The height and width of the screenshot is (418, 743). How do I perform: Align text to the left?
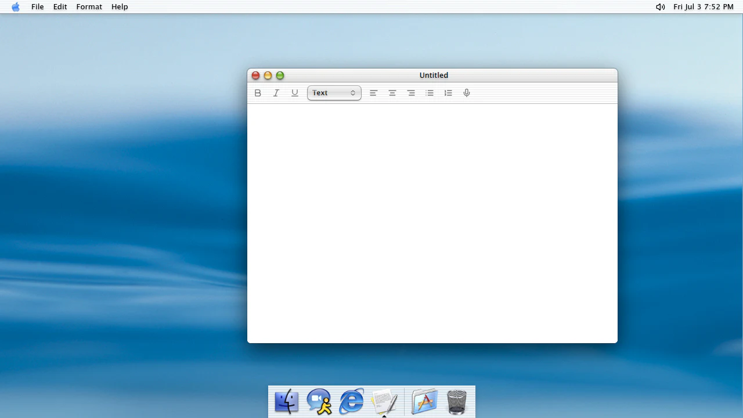coord(374,93)
